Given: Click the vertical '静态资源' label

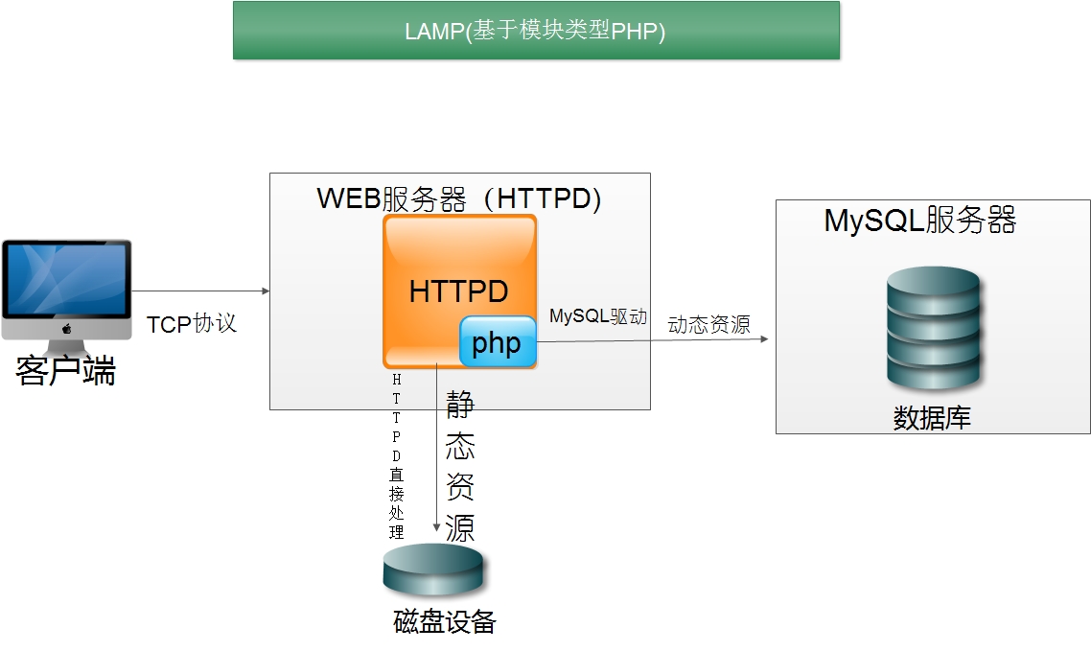Looking at the screenshot, I should pyautogui.click(x=460, y=466).
